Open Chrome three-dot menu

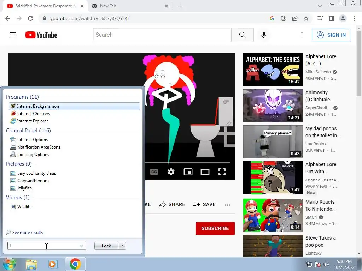tap(354, 18)
